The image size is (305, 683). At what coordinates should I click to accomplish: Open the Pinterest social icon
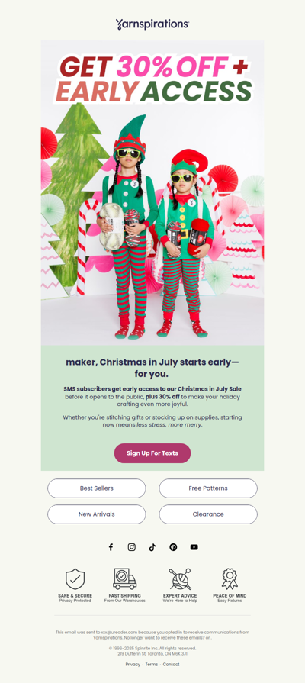tap(173, 547)
